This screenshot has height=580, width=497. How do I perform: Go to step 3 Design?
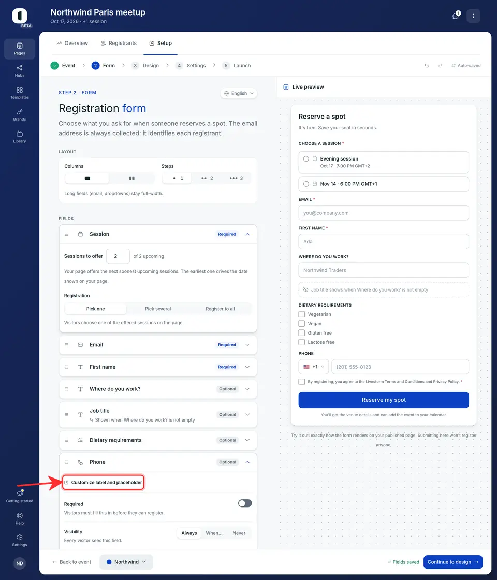[145, 65]
